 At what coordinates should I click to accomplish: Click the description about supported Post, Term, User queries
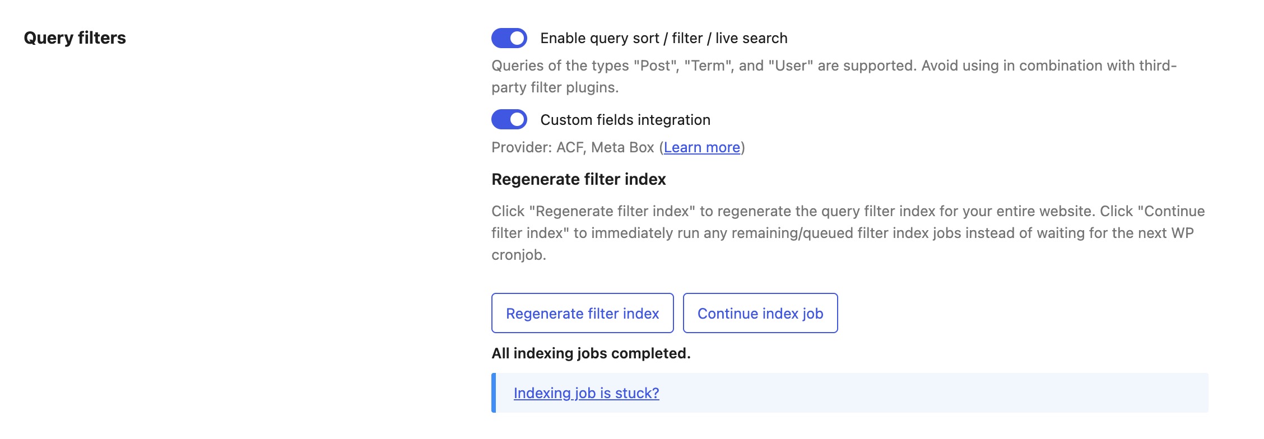point(834,76)
